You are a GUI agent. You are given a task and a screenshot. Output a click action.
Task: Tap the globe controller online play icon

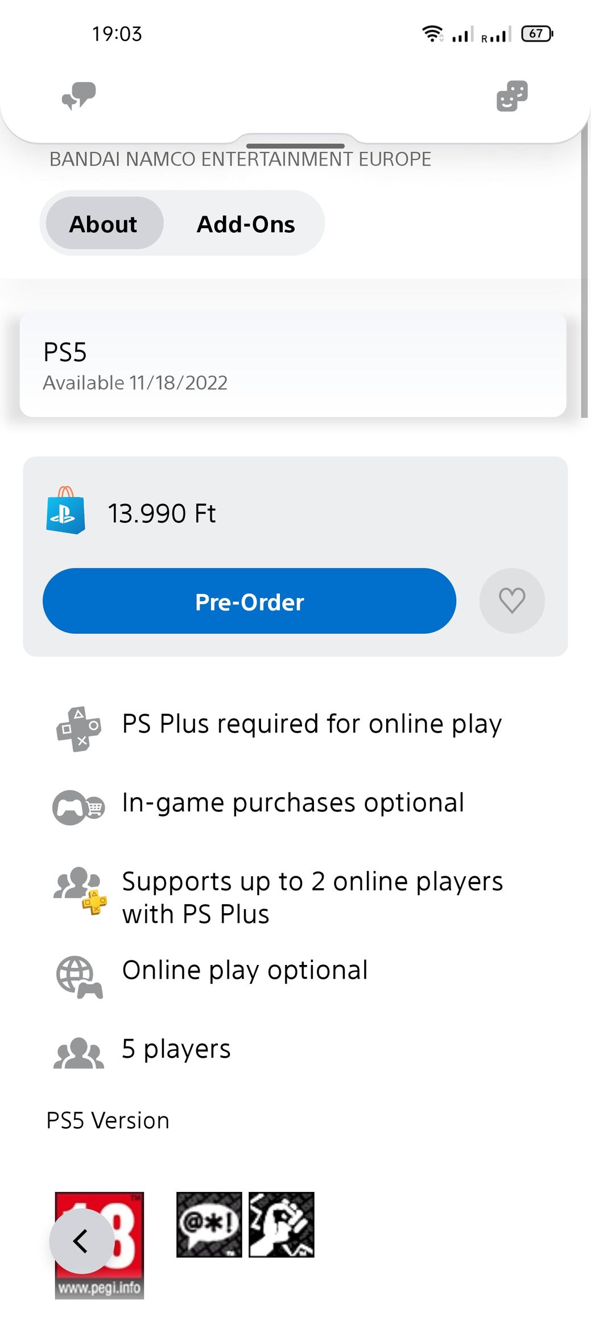pos(79,977)
